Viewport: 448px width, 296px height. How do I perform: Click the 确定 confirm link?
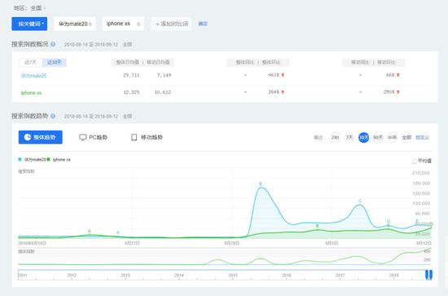(x=203, y=24)
